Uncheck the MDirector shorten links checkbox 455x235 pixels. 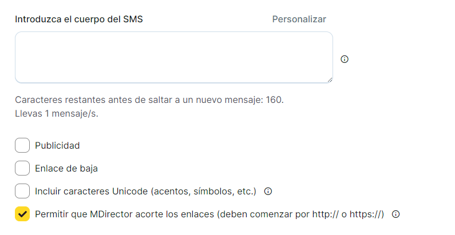(22, 214)
